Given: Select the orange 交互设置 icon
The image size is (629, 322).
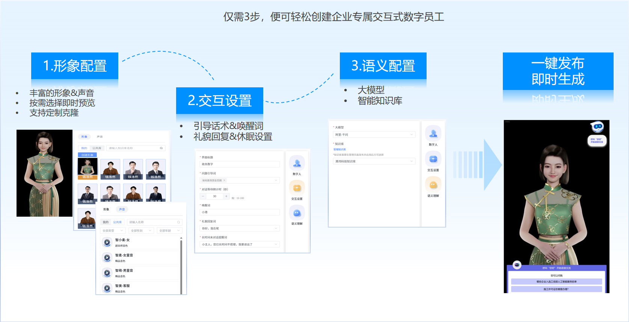Looking at the screenshot, I should tap(297, 188).
